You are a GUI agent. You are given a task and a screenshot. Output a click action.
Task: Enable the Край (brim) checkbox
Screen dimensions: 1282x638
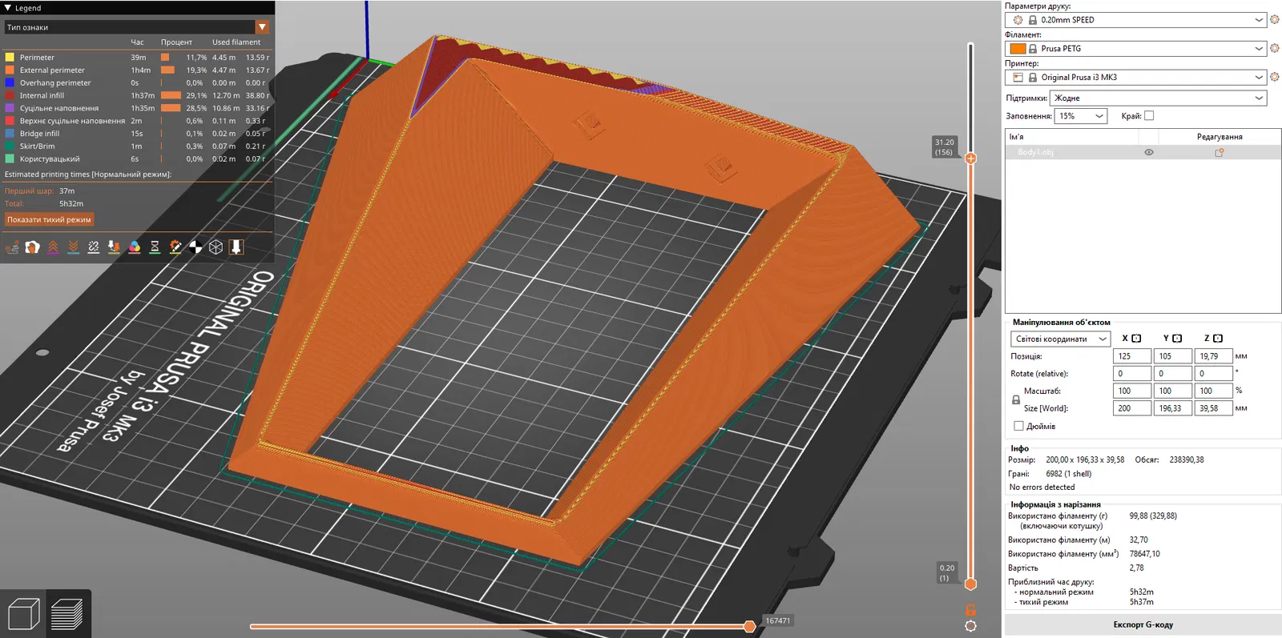(1149, 116)
